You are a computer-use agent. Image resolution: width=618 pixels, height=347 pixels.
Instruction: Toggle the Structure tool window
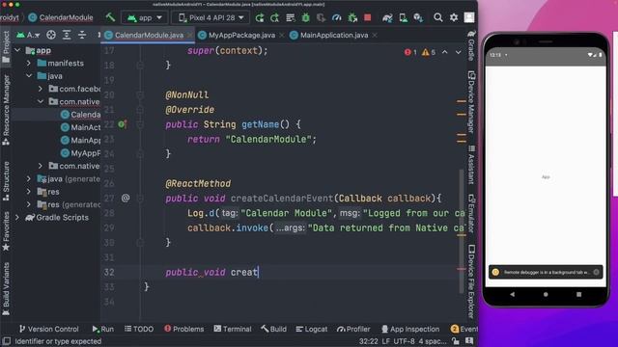(x=6, y=180)
